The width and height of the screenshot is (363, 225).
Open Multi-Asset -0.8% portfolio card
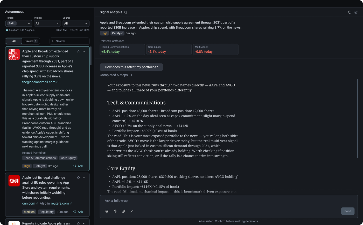point(215,49)
